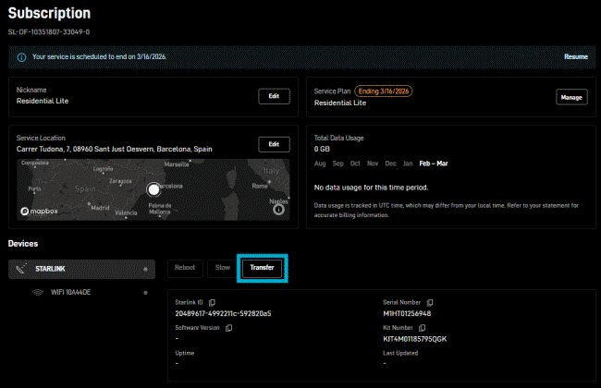
Task: Edit the subscription nickname
Action: [273, 96]
